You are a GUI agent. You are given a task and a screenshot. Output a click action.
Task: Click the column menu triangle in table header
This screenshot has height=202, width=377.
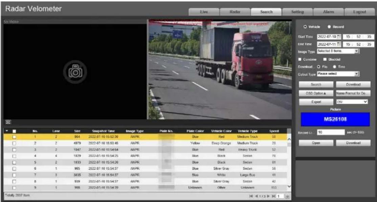pyautogui.click(x=7, y=131)
